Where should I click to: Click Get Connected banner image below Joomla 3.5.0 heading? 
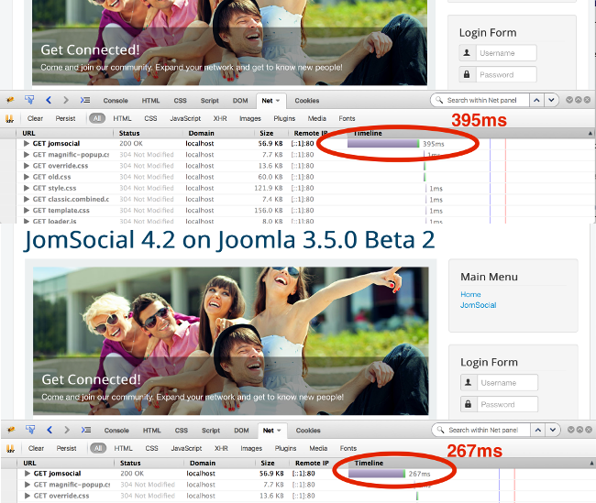(x=231, y=341)
